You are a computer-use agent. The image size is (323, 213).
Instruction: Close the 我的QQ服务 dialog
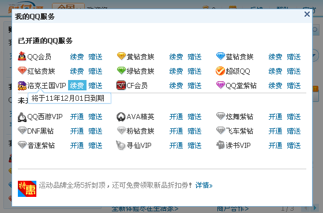click(x=307, y=14)
